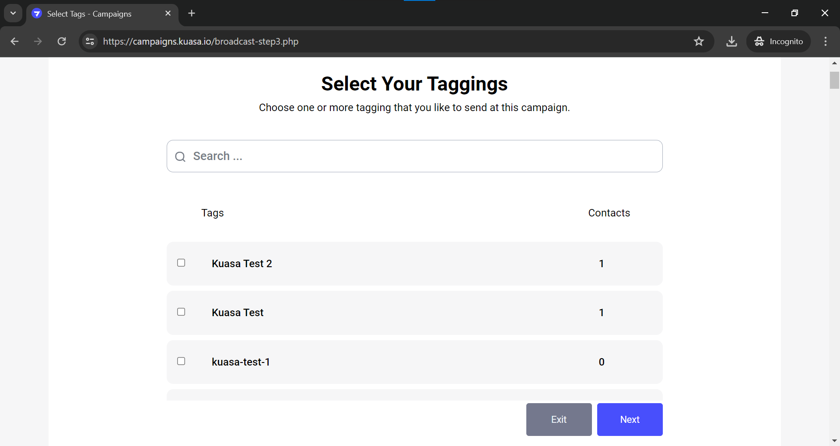Image resolution: width=840 pixels, height=446 pixels.
Task: Reload the current page
Action: tap(62, 42)
